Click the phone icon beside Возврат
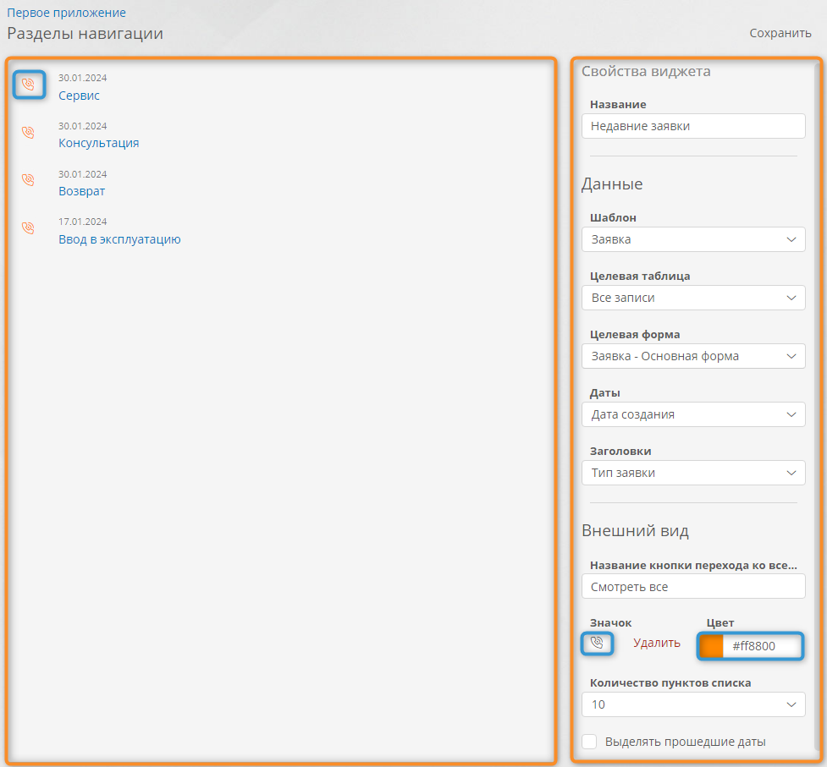Image resolution: width=827 pixels, height=767 pixels. 28,180
